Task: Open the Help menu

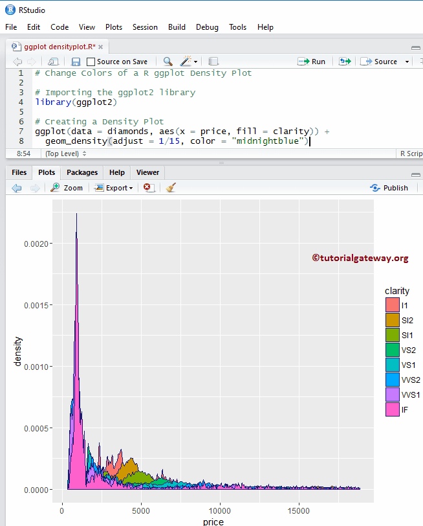Action: tap(266, 27)
